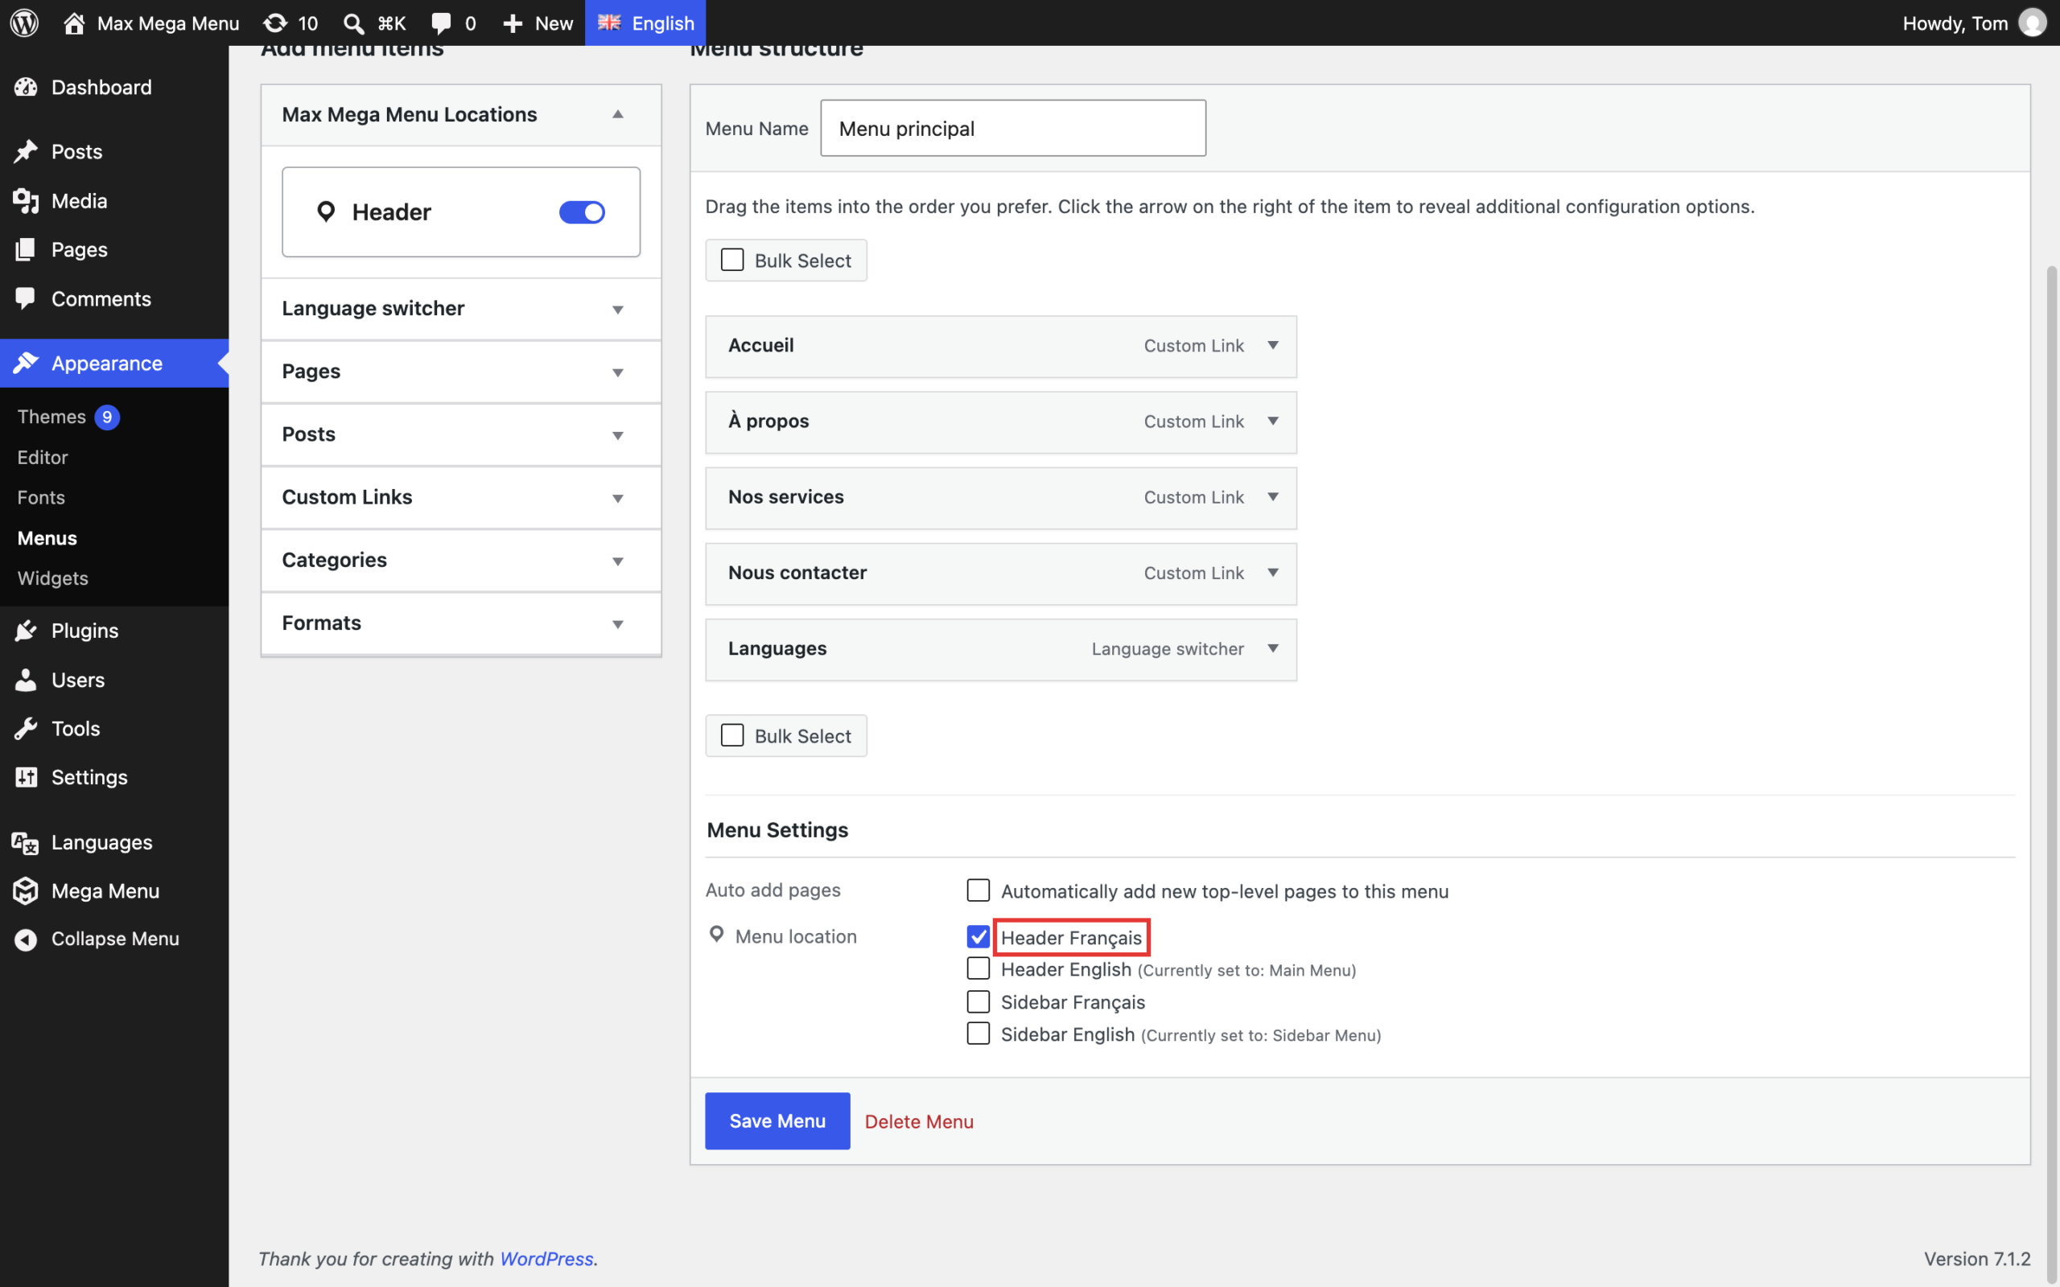Viewport: 2060px width, 1287px height.
Task: Click Tom's user avatar
Action: 2033,23
